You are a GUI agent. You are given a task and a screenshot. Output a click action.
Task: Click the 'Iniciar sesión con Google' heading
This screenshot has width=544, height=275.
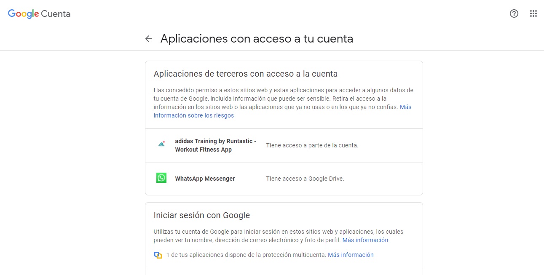point(202,215)
